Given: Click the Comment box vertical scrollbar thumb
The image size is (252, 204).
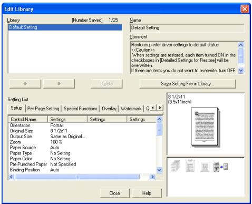Looking at the screenshot, I should 241,56.
